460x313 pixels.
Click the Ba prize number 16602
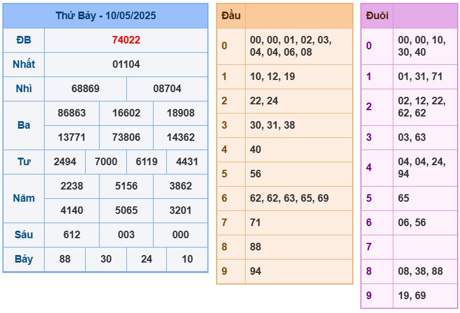click(126, 113)
